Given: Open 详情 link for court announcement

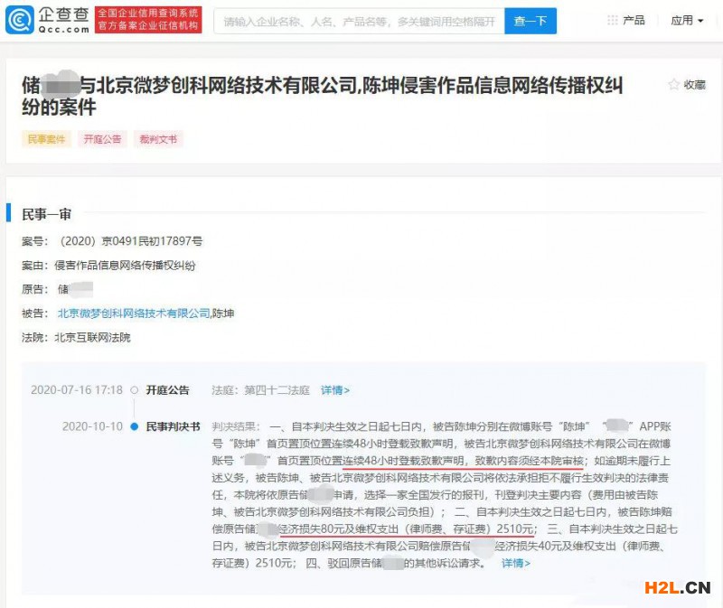Looking at the screenshot, I should click(335, 390).
